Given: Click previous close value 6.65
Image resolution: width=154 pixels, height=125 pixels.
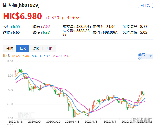Looking at the screenshot, I should point(16,33).
